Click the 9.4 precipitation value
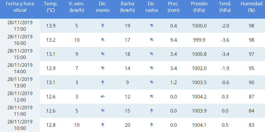 (x=173, y=40)
